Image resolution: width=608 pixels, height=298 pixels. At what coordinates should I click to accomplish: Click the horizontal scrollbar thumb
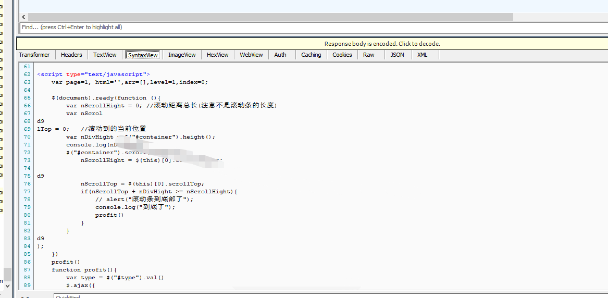click(x=270, y=17)
